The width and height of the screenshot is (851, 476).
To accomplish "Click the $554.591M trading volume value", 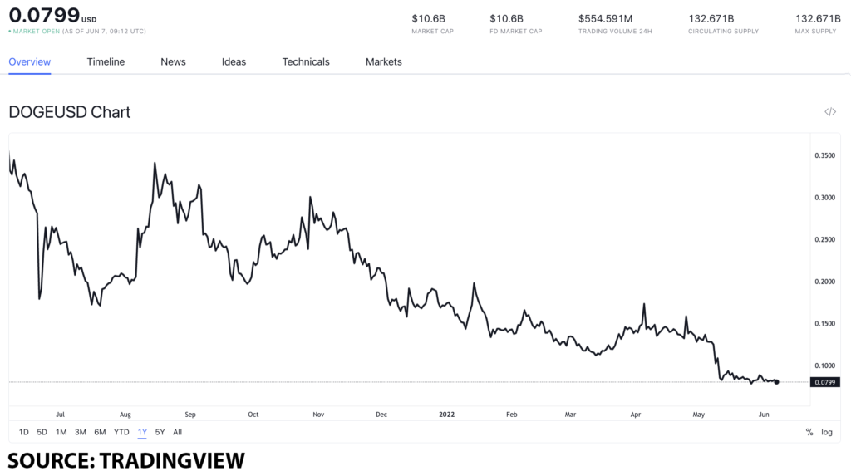I will click(605, 19).
